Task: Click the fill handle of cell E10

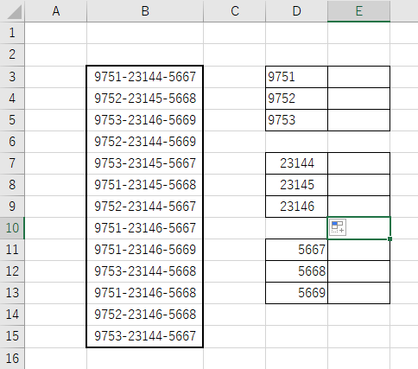Action: tap(389, 239)
